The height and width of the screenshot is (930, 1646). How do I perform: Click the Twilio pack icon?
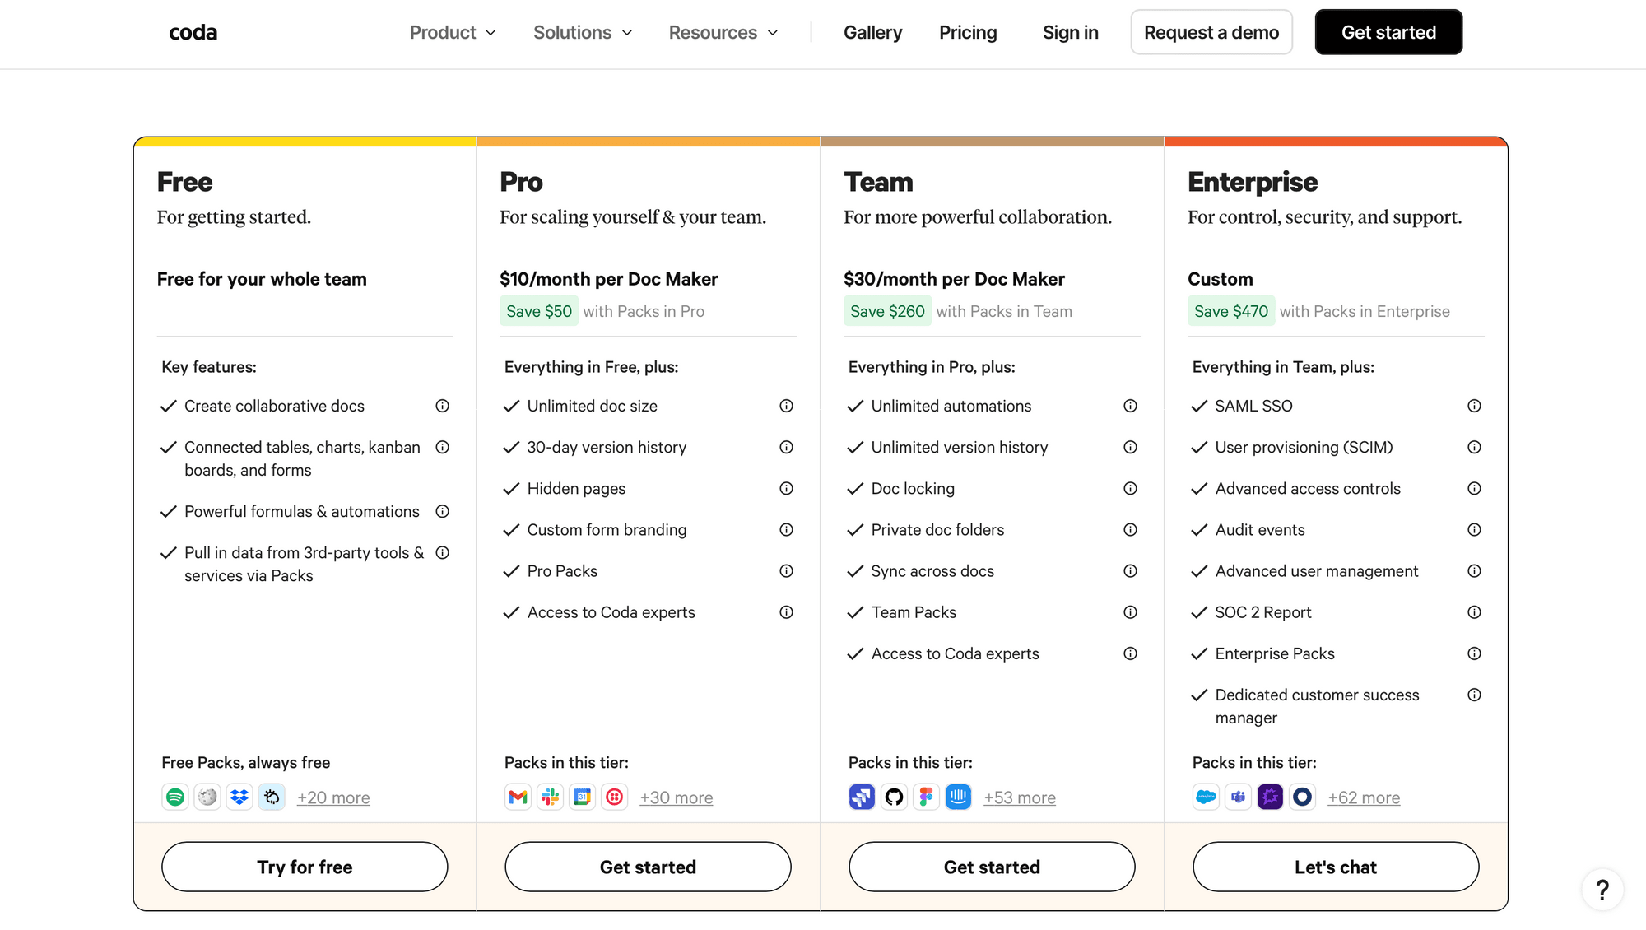pyautogui.click(x=615, y=797)
